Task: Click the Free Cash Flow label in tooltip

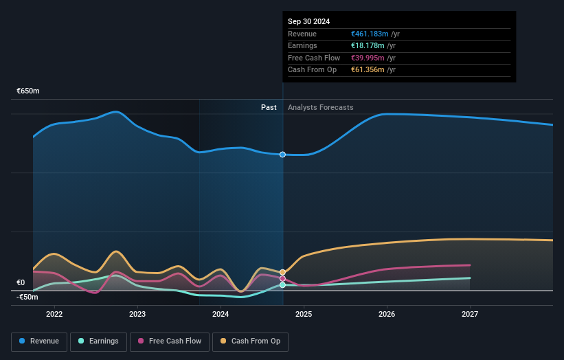Action: click(314, 58)
